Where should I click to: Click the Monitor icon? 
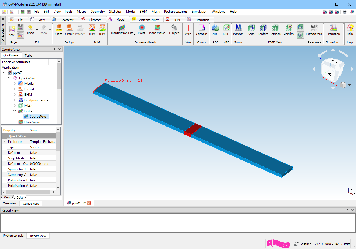tap(238, 28)
